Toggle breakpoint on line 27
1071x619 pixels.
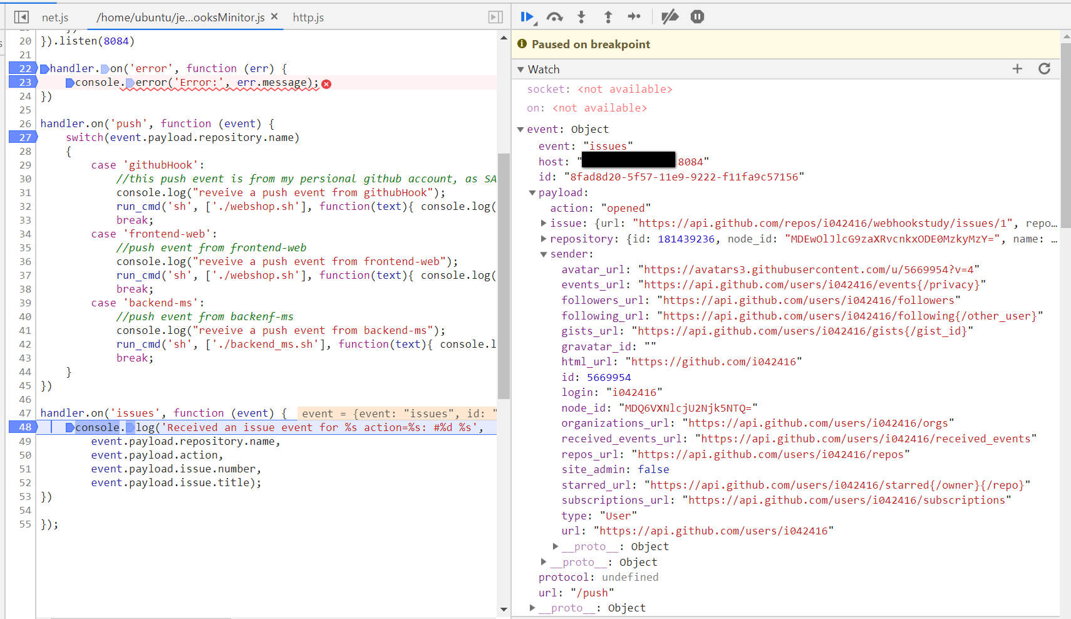(x=23, y=137)
